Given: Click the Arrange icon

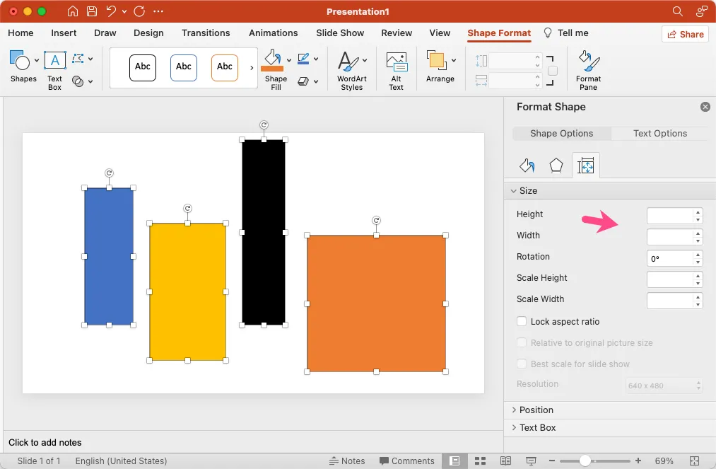Looking at the screenshot, I should pos(440,69).
